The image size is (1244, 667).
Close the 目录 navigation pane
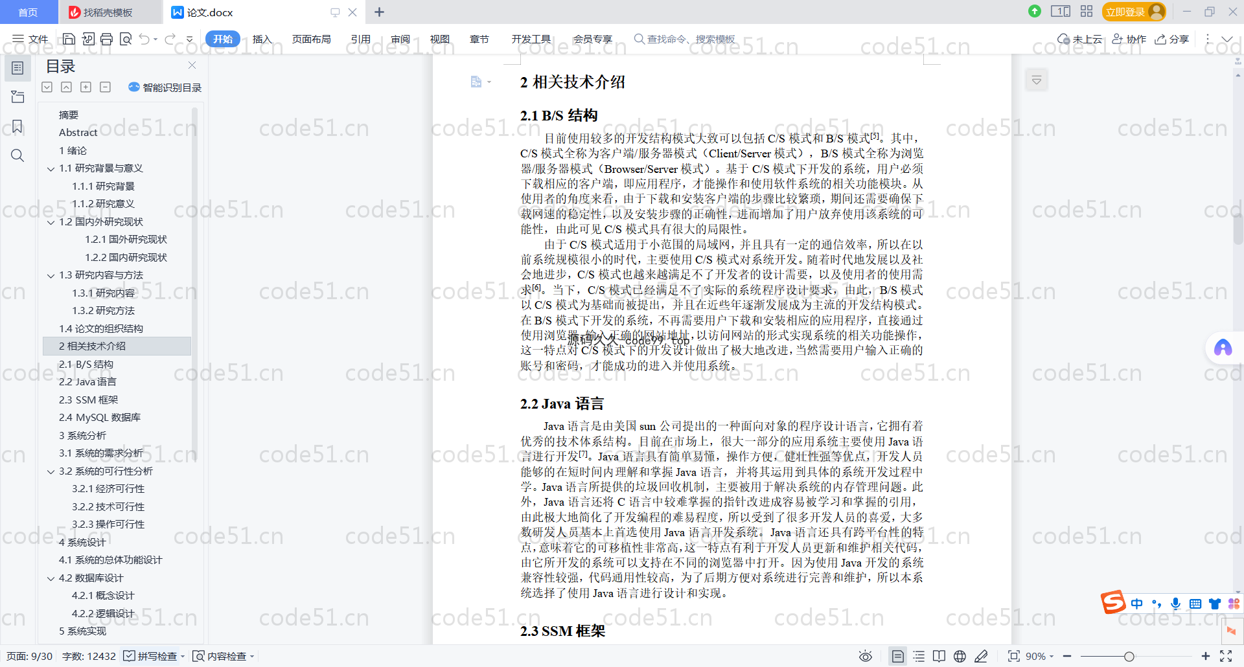click(x=192, y=65)
